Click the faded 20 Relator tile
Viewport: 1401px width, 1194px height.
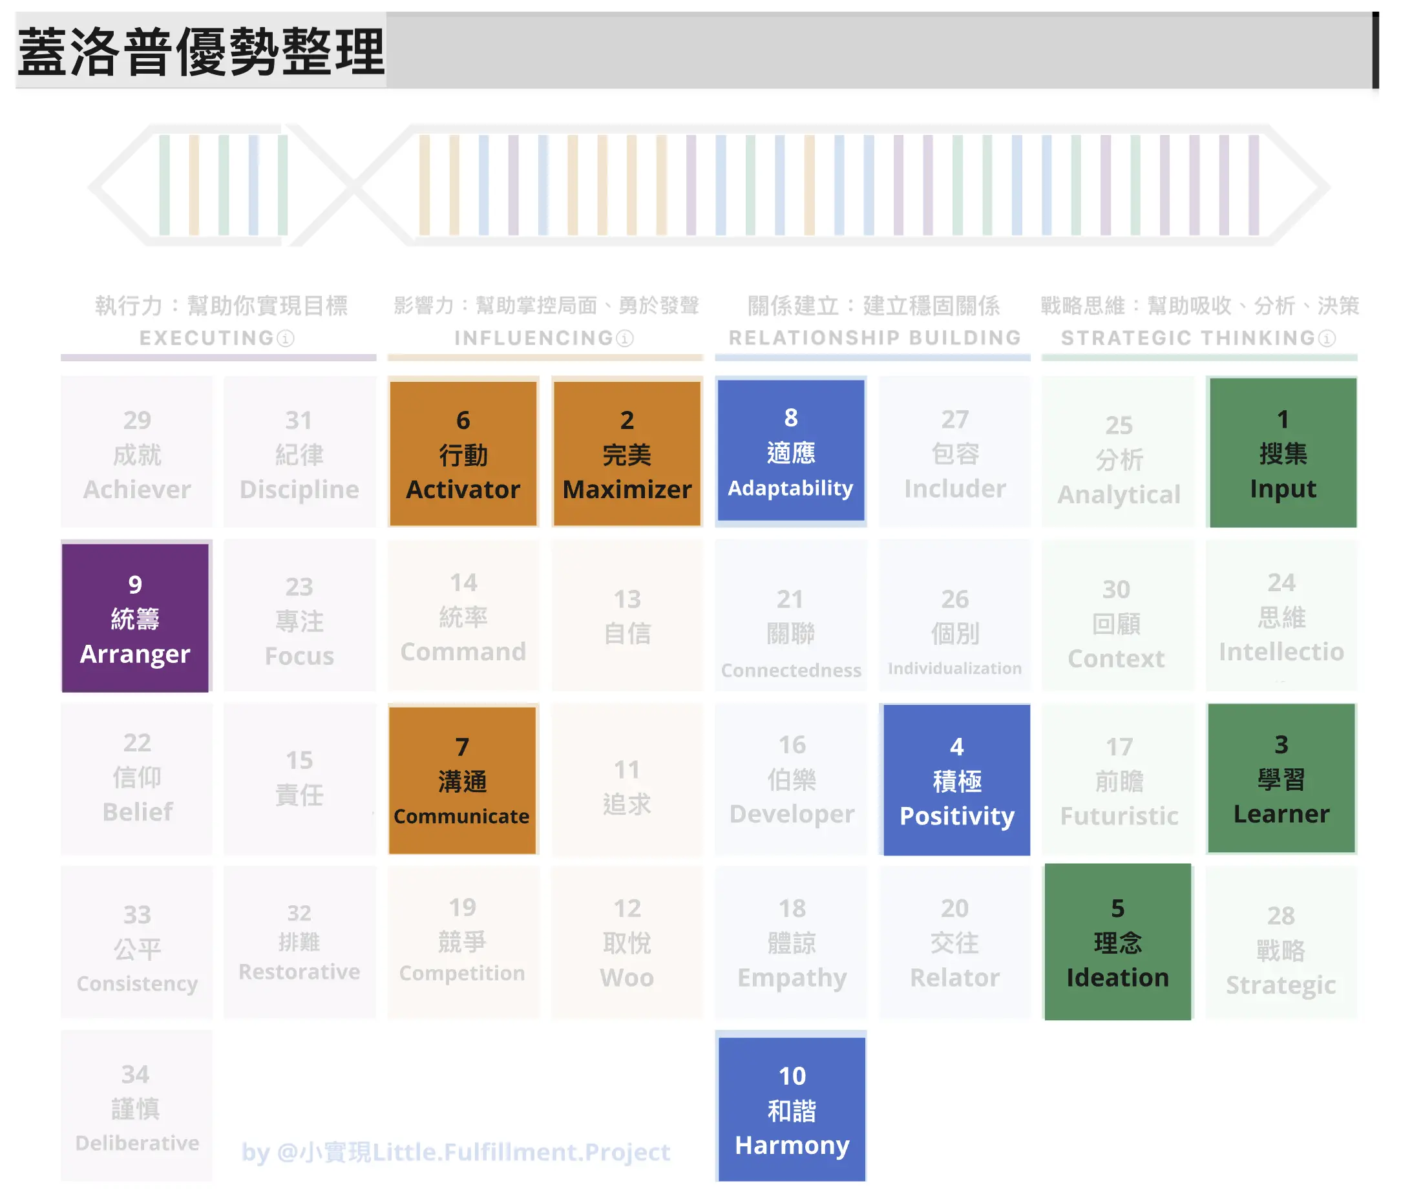point(954,943)
